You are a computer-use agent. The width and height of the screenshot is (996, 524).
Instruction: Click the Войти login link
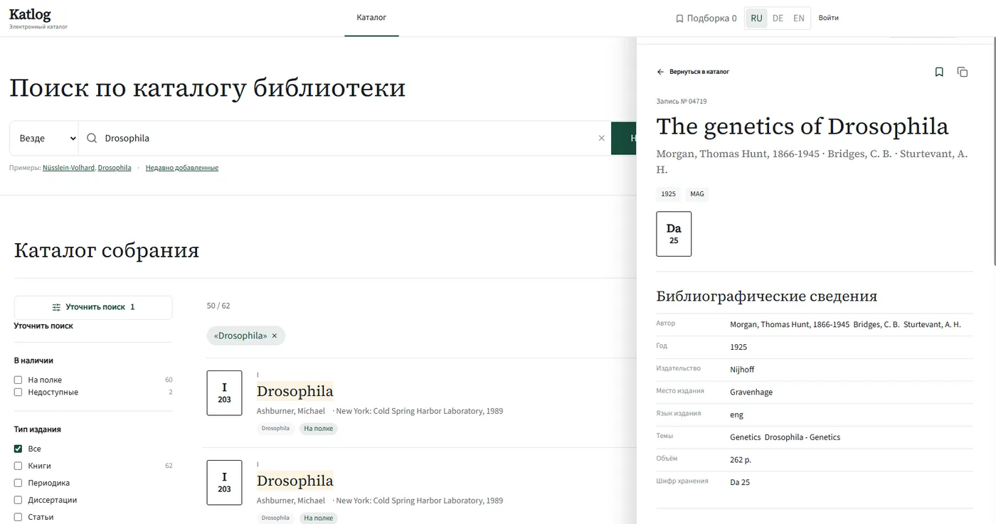[x=828, y=18]
